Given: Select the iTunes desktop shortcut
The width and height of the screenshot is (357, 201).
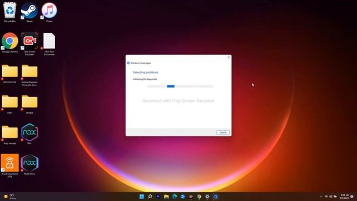Looking at the screenshot, I should pos(49,12).
